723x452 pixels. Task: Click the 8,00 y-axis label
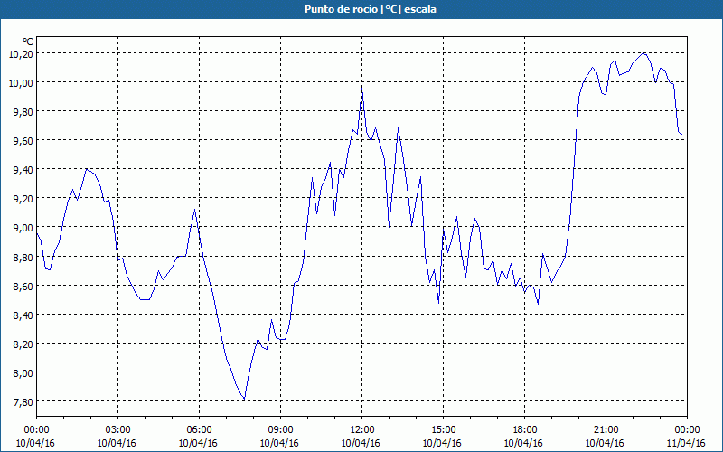[x=23, y=372]
